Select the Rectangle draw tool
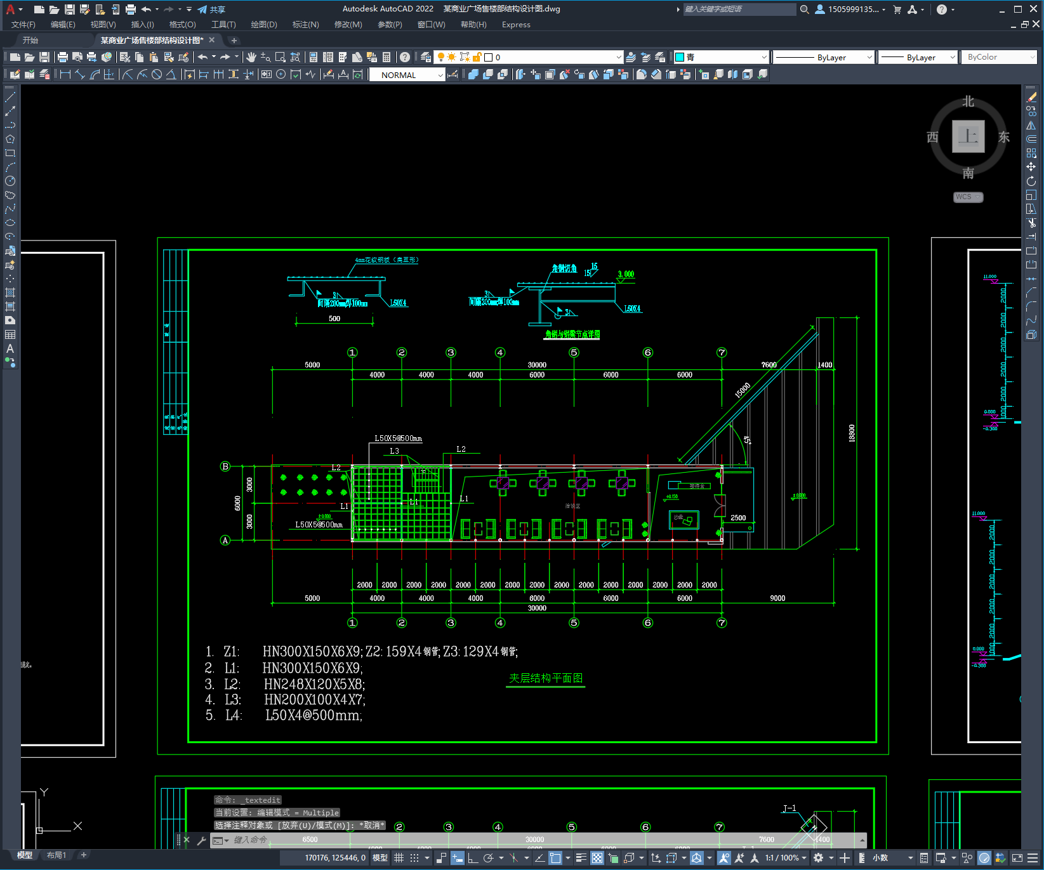Image resolution: width=1044 pixels, height=870 pixels. coord(10,153)
